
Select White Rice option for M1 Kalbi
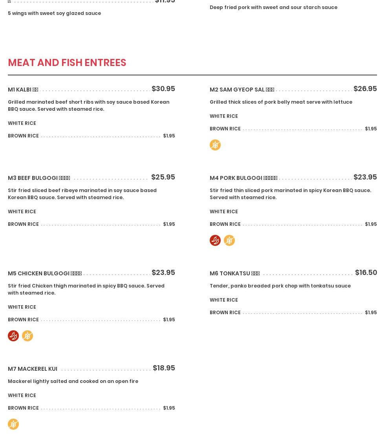[x=22, y=123]
